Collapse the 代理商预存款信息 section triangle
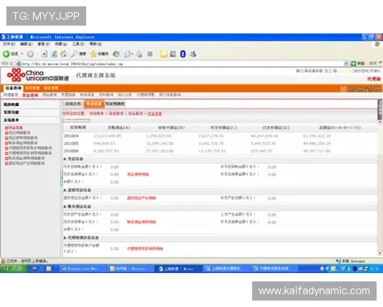Viewport: 383px width, 307px height. 65,237
